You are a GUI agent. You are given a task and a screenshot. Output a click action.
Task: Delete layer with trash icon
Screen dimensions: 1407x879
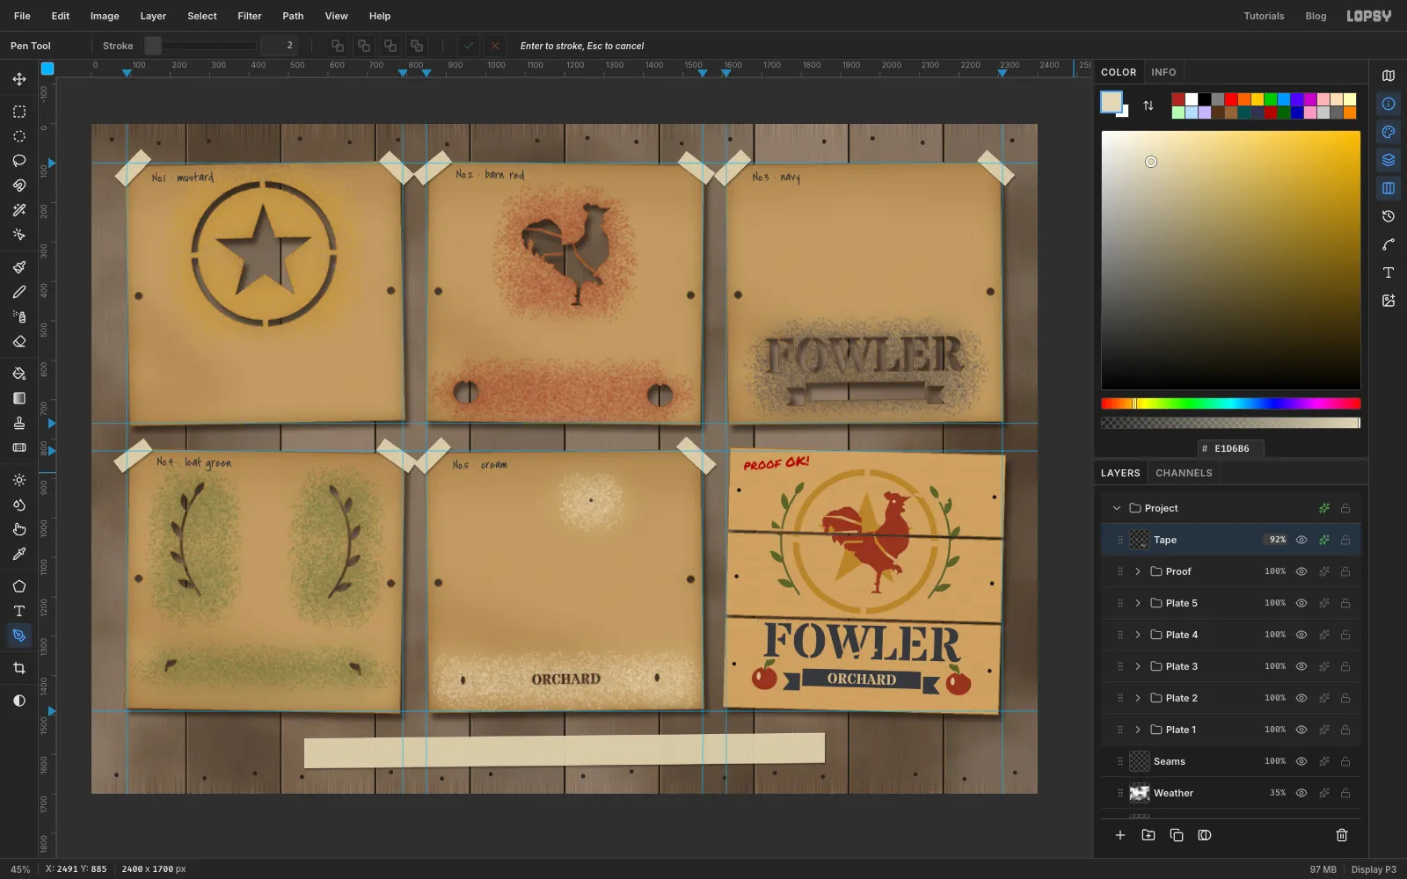[1342, 835]
